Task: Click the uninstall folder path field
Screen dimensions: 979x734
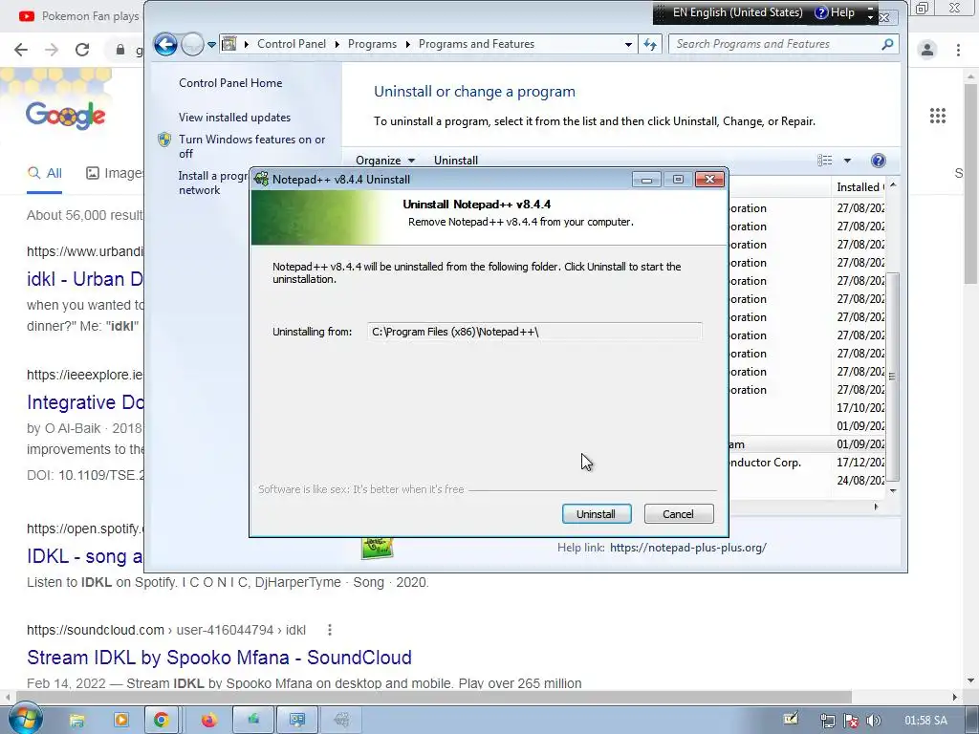Action: tap(534, 332)
